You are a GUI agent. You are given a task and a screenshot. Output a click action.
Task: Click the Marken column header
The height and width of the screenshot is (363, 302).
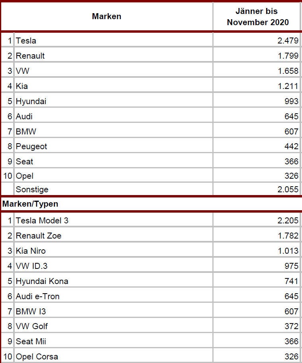point(106,16)
